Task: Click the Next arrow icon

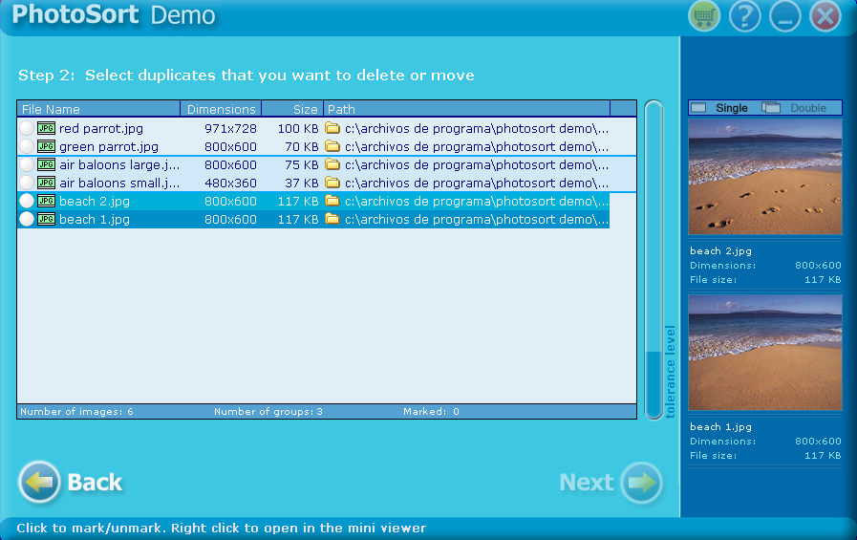Action: [x=642, y=483]
